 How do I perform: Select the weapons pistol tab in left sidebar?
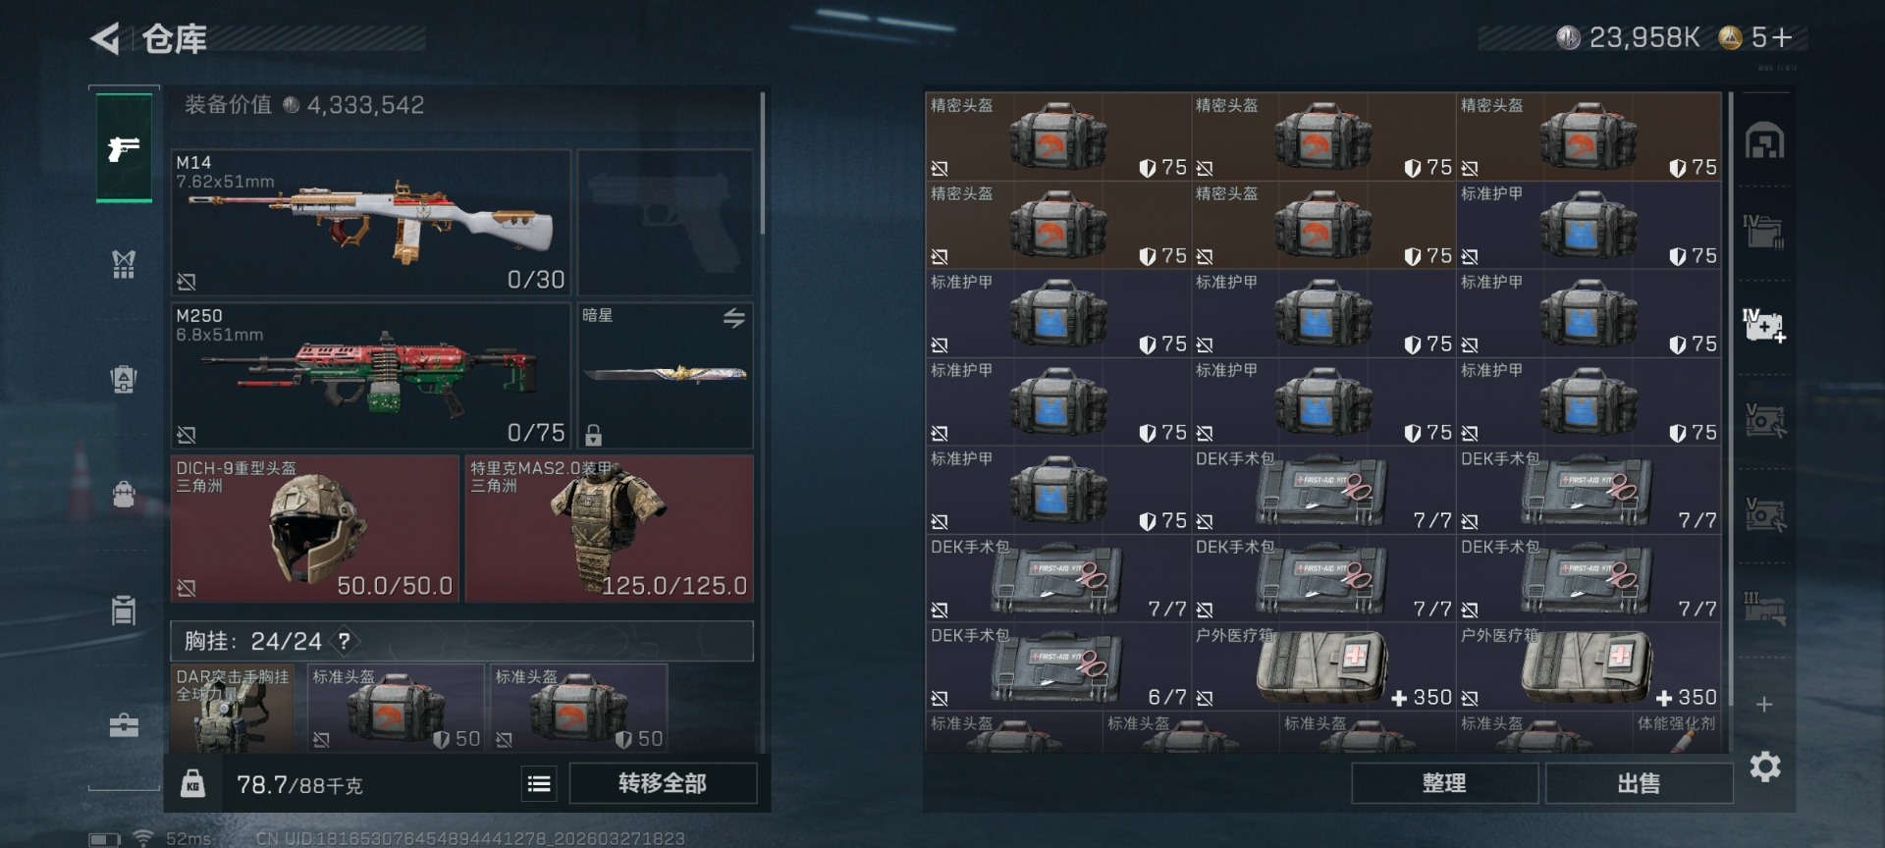pyautogui.click(x=124, y=148)
